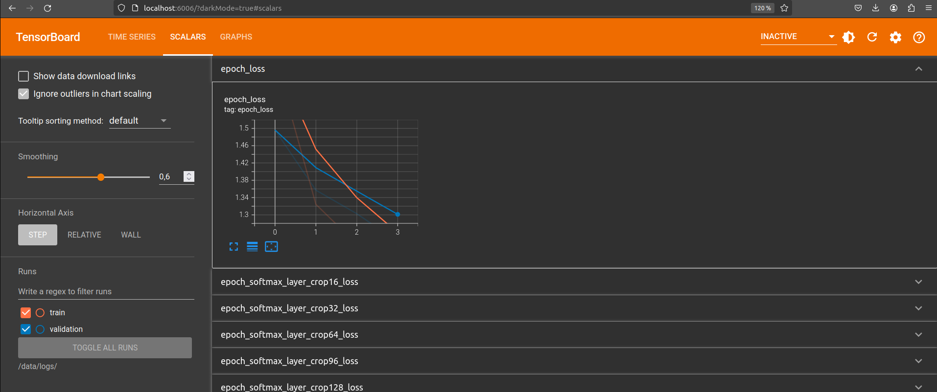Uncheck the train run checkbox
The height and width of the screenshot is (392, 937).
tap(26, 313)
